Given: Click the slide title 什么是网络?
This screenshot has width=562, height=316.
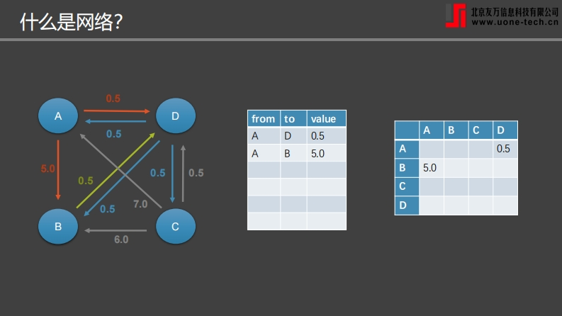Looking at the screenshot, I should [72, 22].
